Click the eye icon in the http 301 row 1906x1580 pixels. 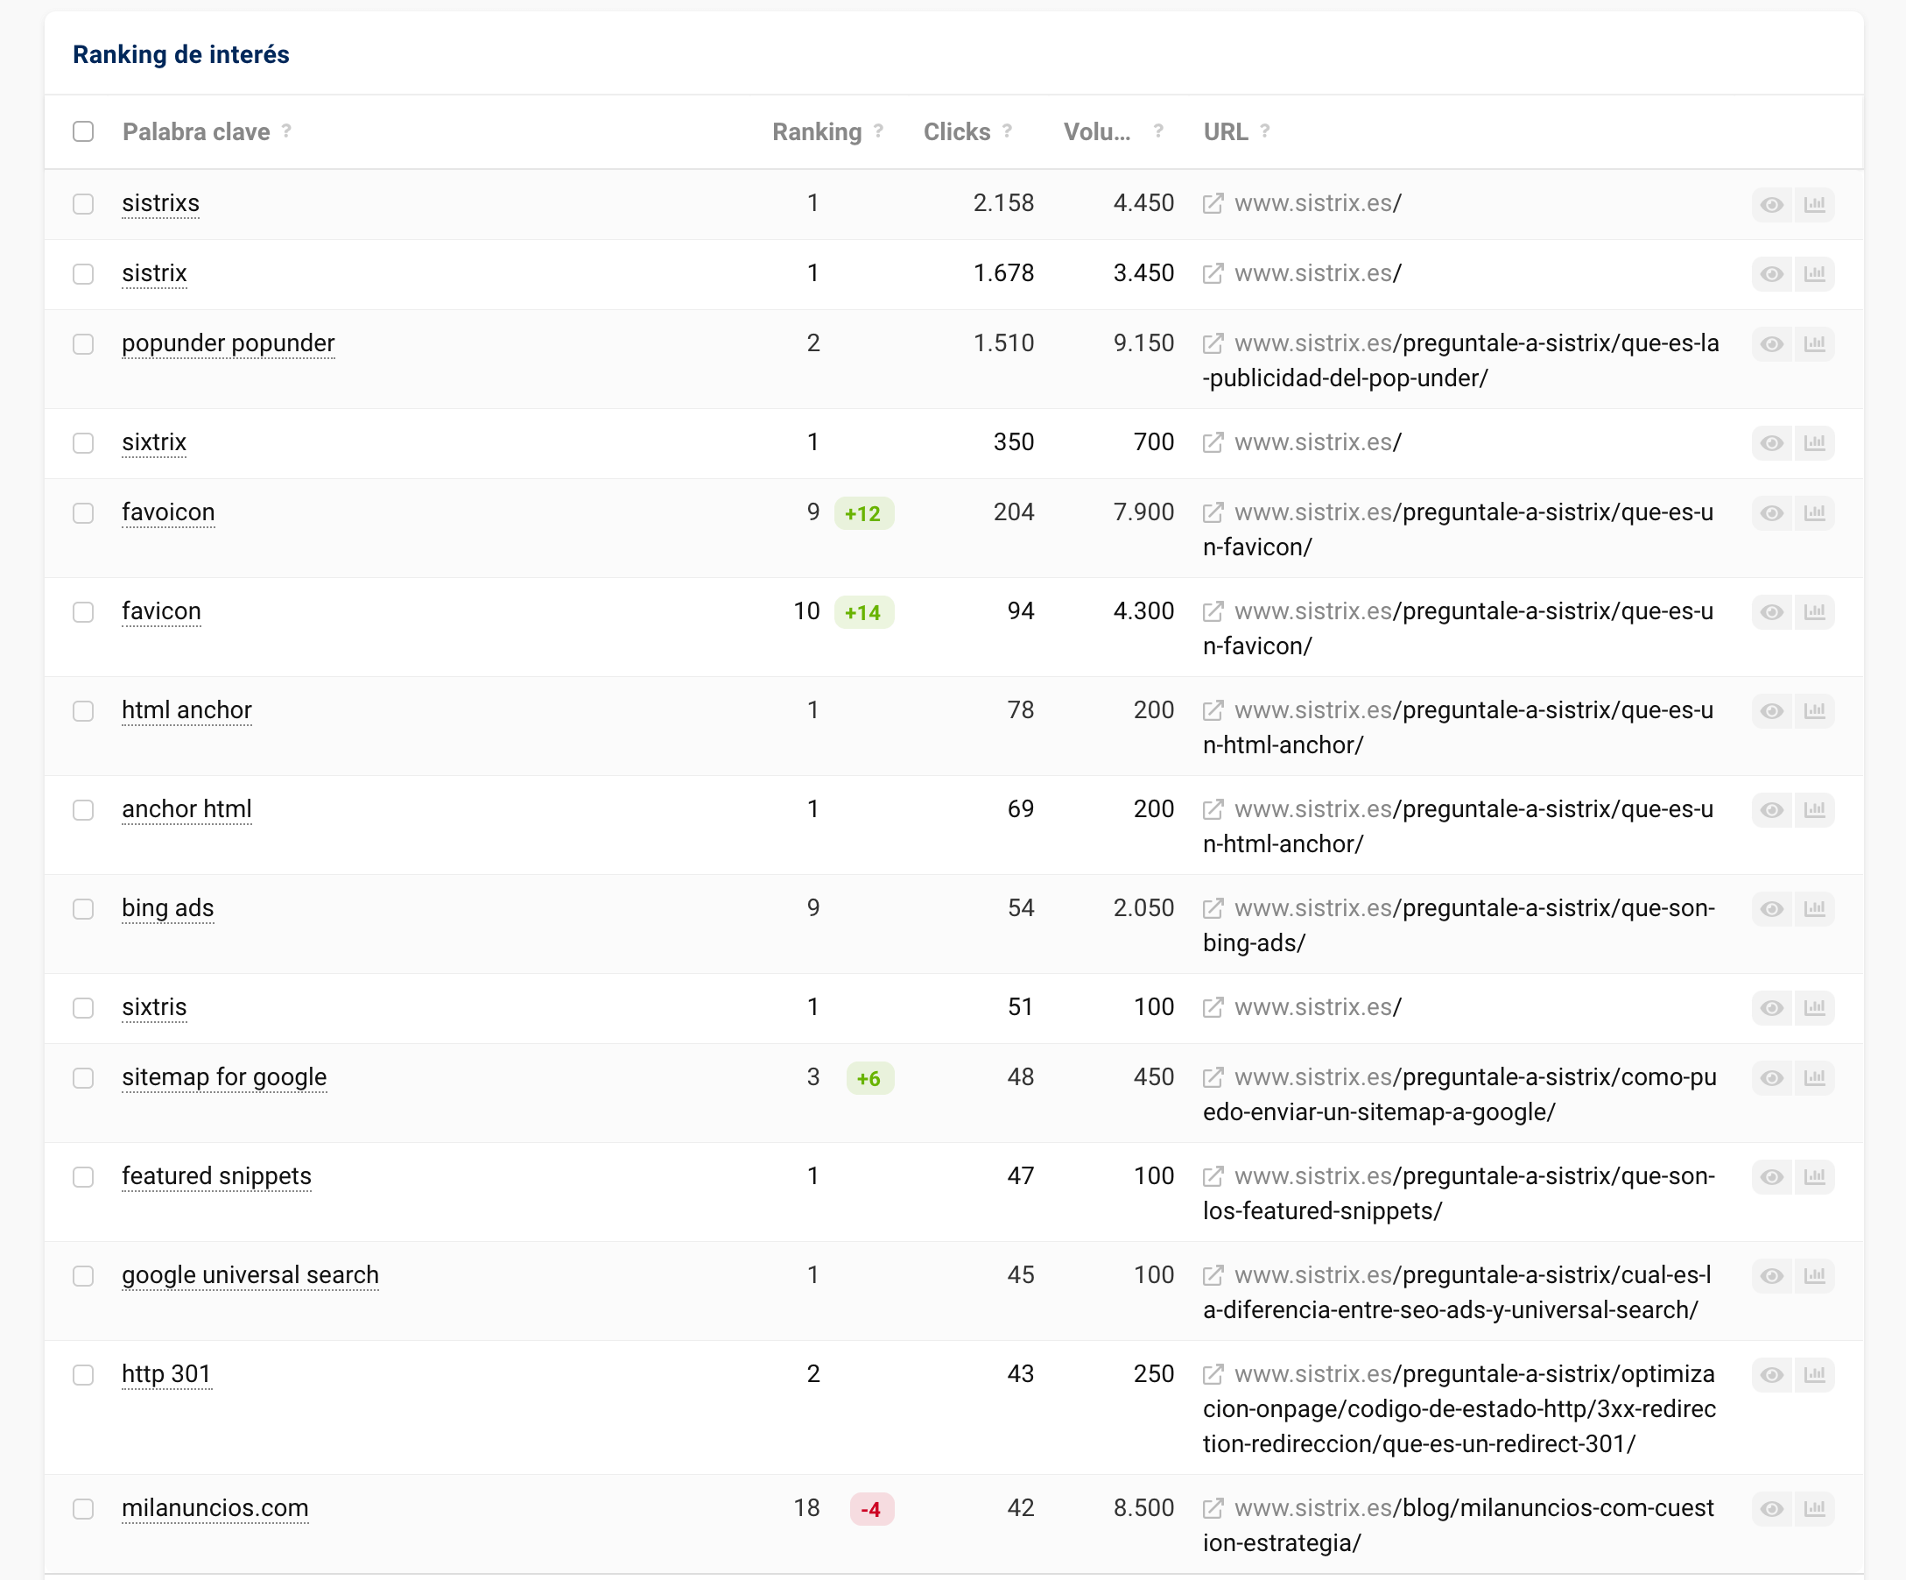1771,1375
